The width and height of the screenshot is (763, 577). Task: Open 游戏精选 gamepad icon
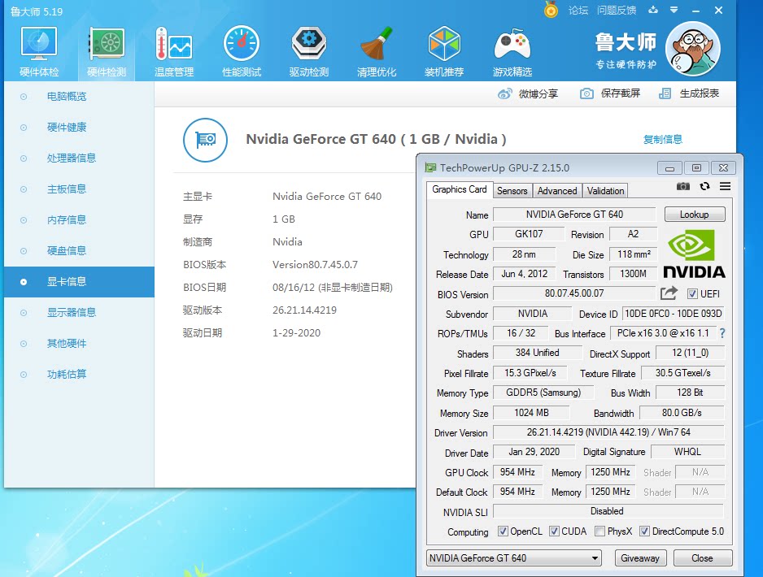512,51
